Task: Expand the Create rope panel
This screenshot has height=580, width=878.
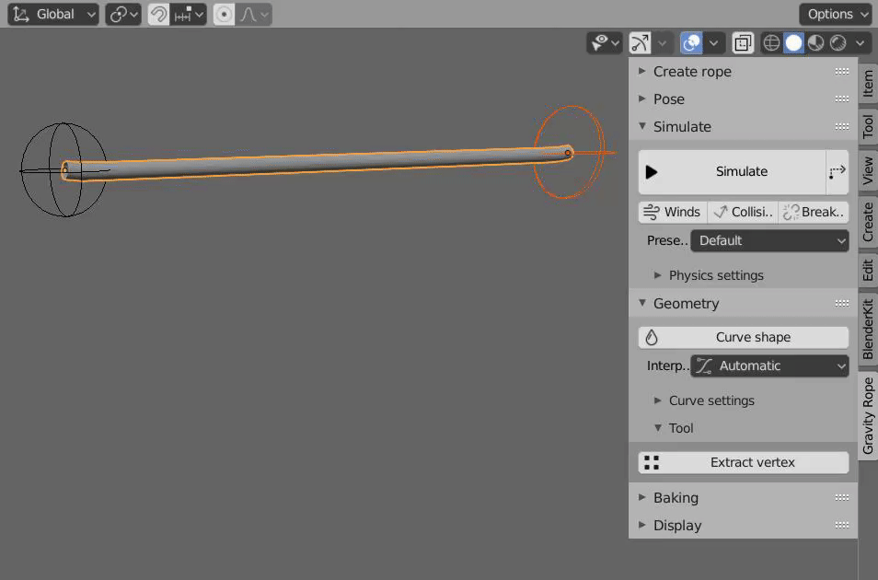Action: click(691, 72)
